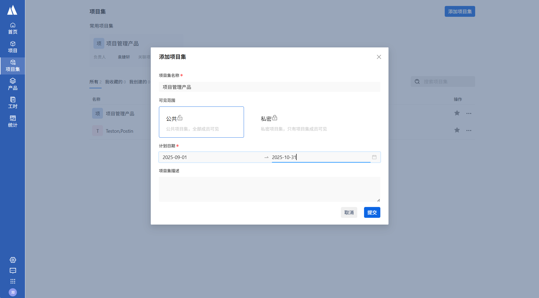Open calendar picker icon in date range
The height and width of the screenshot is (298, 539).
point(374,157)
